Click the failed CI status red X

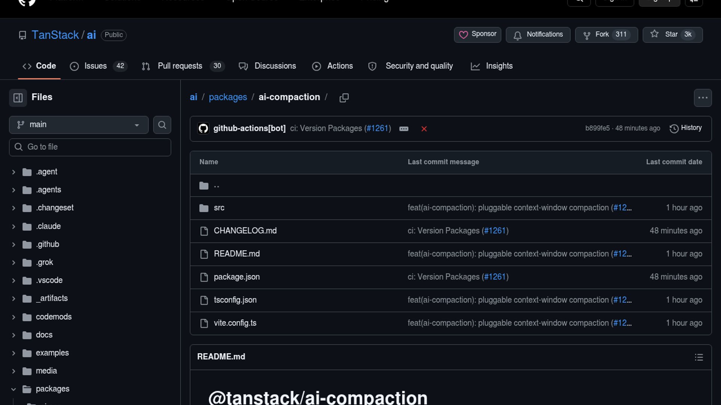(x=424, y=129)
